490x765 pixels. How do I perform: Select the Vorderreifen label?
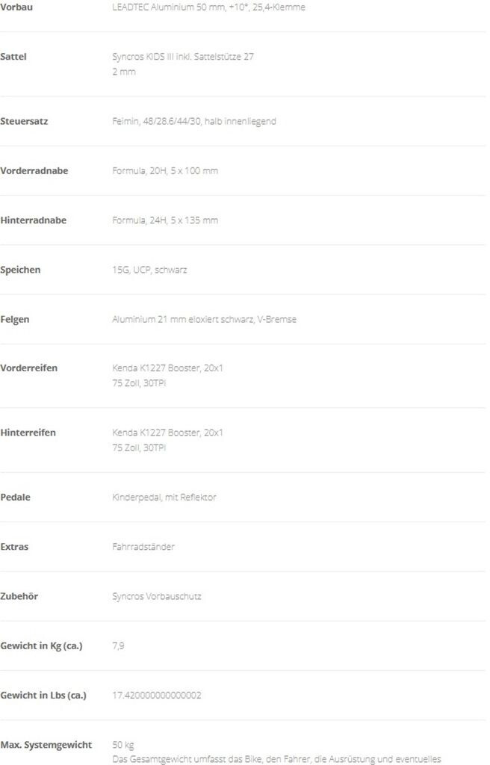click(x=29, y=368)
